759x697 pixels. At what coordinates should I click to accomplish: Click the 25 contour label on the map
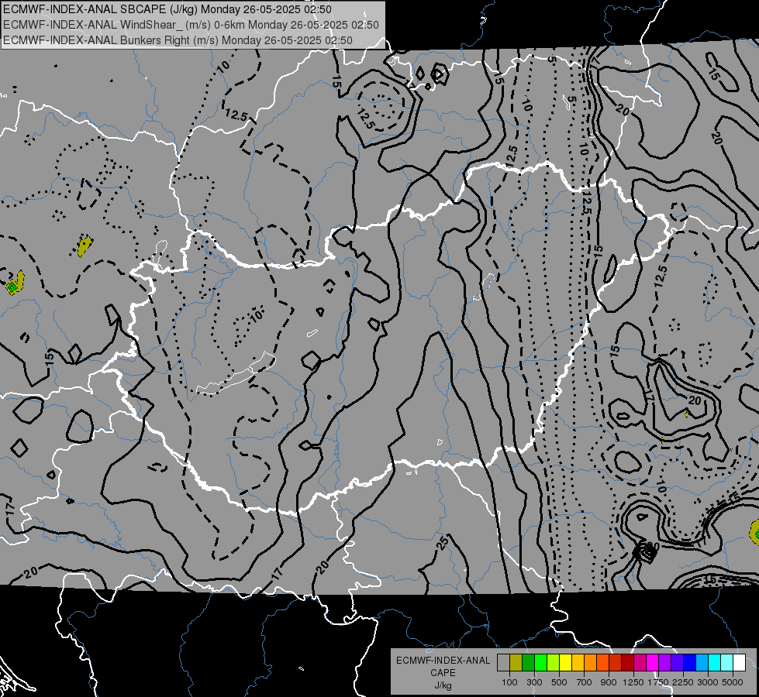tap(443, 542)
